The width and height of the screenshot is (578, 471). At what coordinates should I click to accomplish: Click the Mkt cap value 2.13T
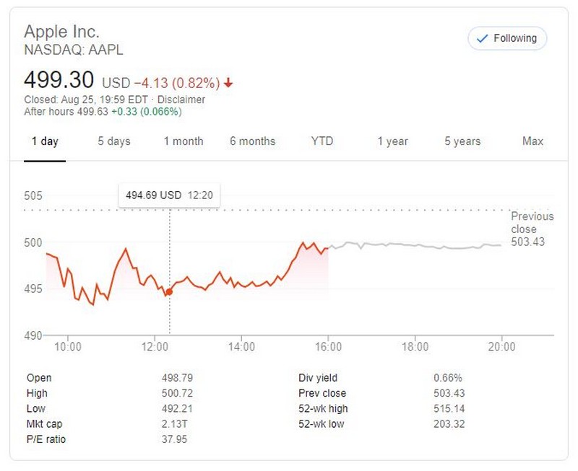tap(174, 424)
